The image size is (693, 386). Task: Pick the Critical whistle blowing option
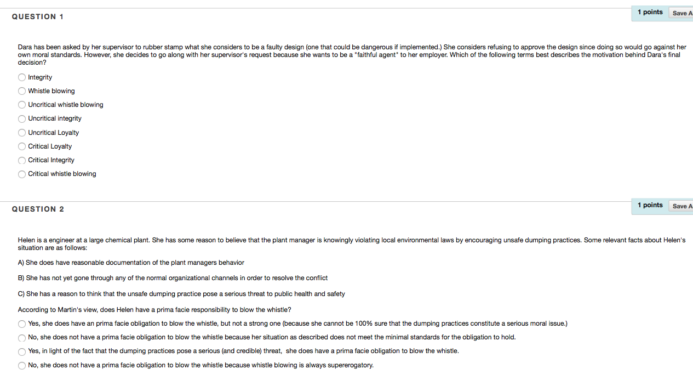coord(22,174)
